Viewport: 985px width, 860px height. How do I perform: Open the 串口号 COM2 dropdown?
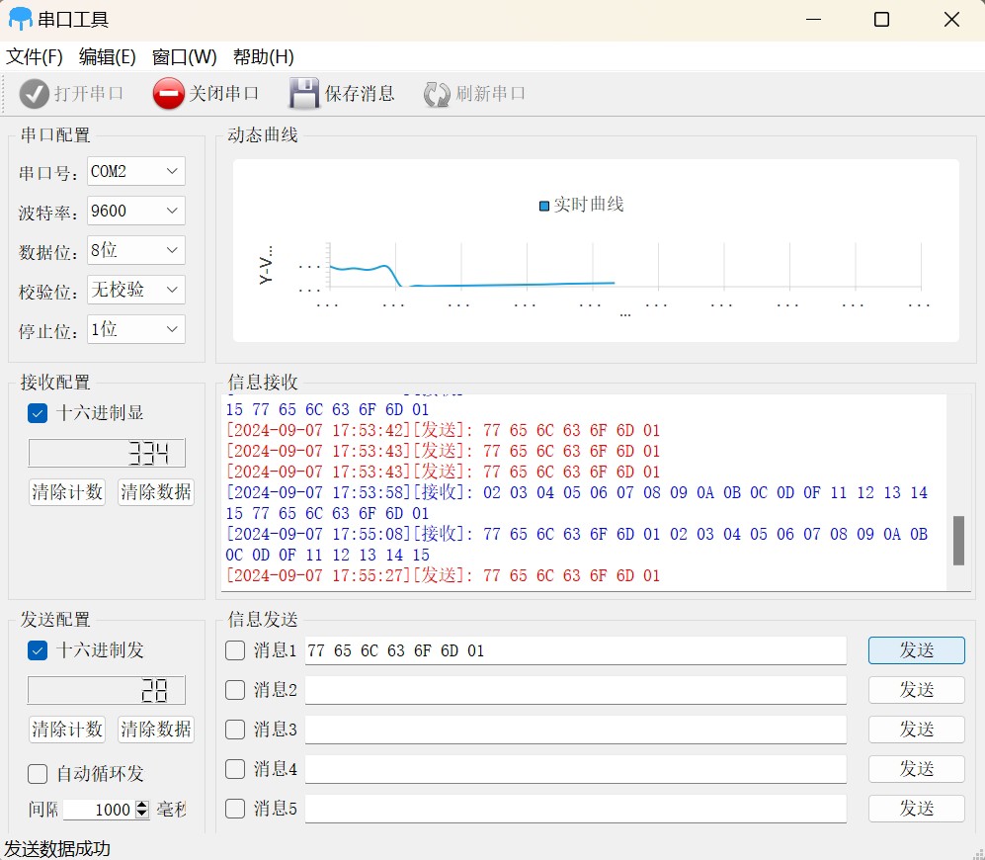pos(136,171)
